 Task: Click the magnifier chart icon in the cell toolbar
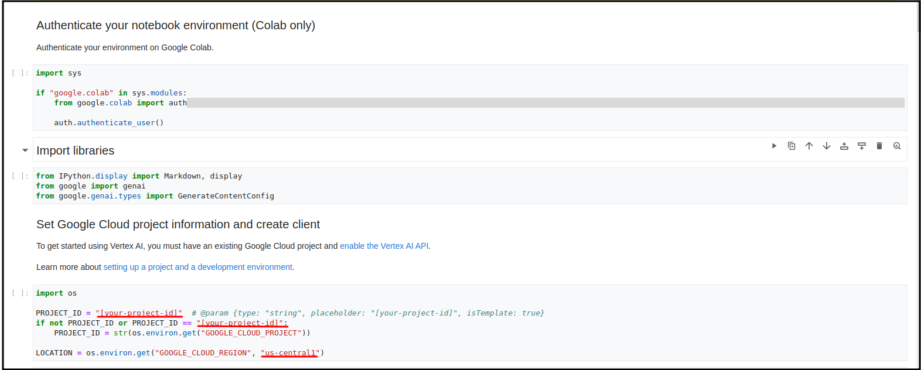tap(897, 146)
